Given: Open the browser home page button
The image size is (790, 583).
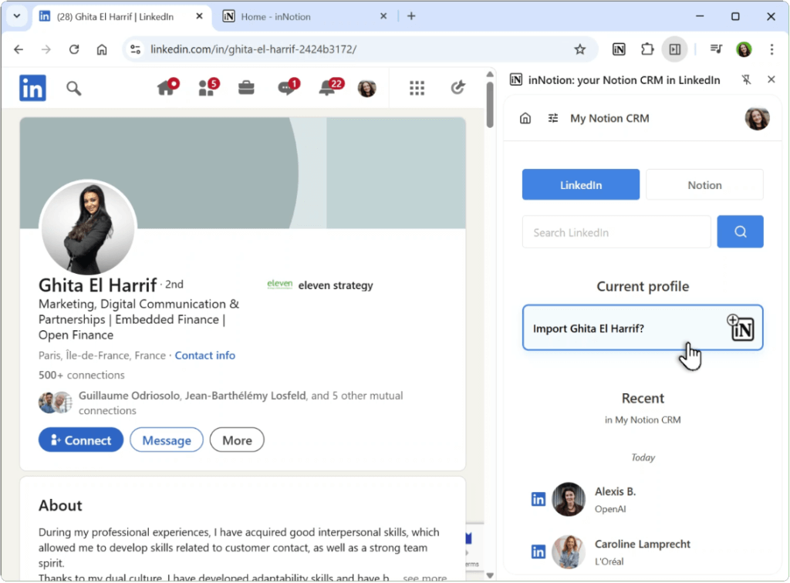Looking at the screenshot, I should coord(102,49).
